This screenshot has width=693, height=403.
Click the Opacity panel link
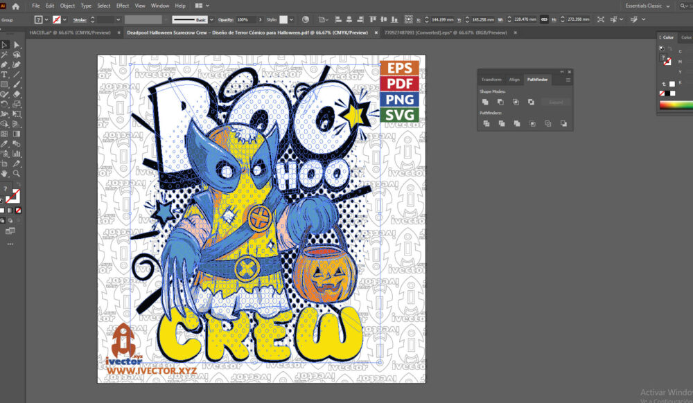(225, 20)
